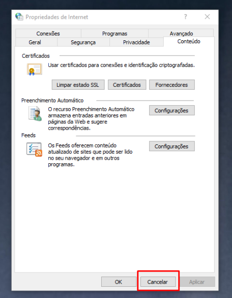Select the Conteúdo tab

pos(189,41)
